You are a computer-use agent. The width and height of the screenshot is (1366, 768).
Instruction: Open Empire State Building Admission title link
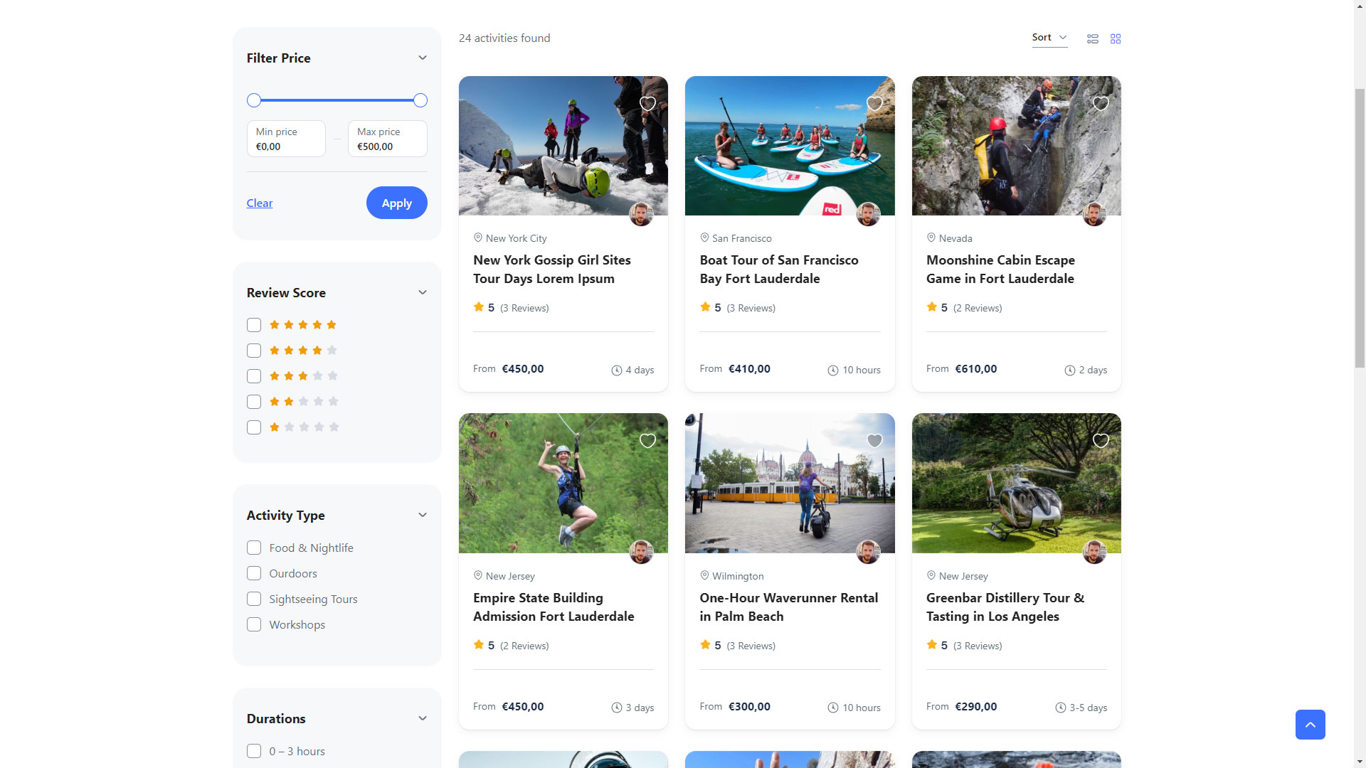553,607
